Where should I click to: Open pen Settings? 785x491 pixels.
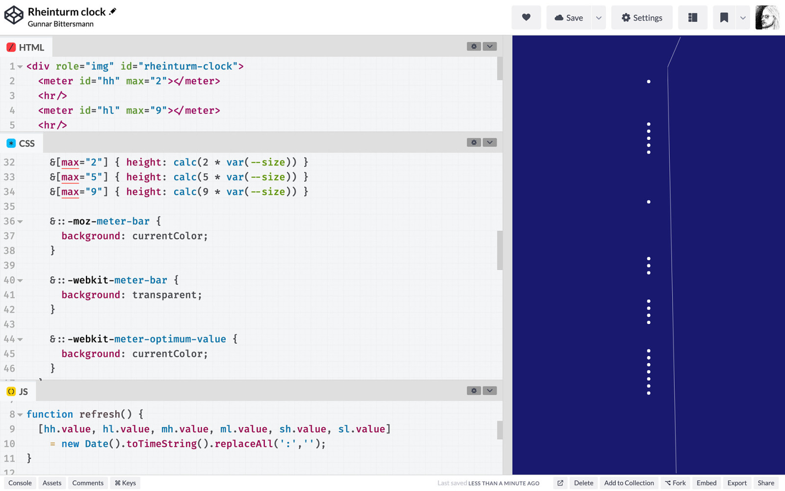[642, 18]
